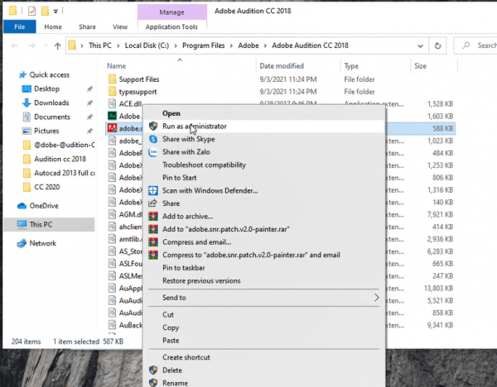The width and height of the screenshot is (497, 387).
Task: Sort files by Date modified column
Action: (282, 65)
